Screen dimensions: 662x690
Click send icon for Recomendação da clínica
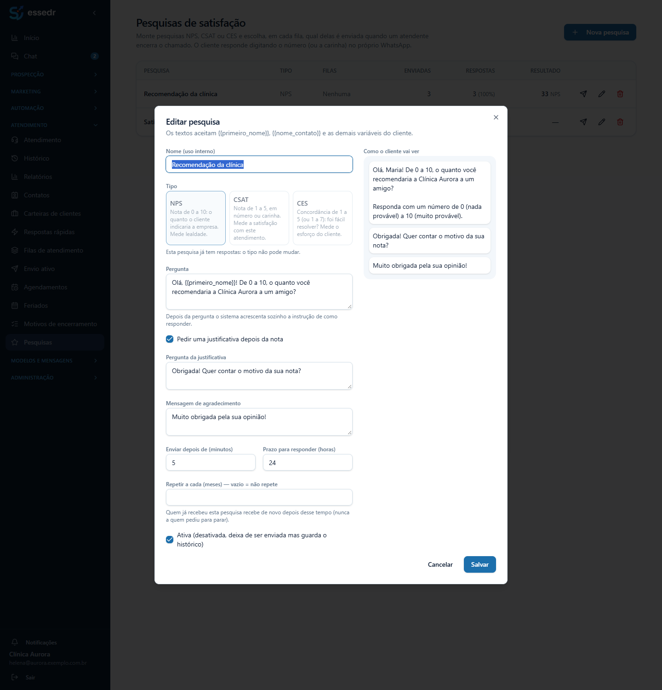coord(583,94)
